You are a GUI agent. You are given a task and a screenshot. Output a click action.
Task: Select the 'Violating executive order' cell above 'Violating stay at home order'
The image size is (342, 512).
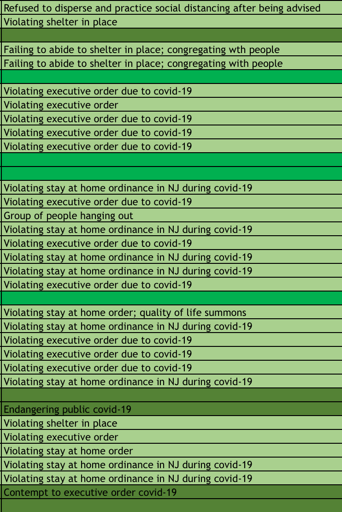pos(171,436)
